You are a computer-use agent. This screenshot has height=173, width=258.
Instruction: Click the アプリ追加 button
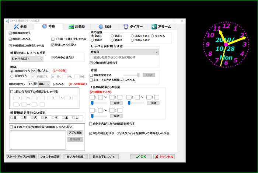[x=75, y=133]
